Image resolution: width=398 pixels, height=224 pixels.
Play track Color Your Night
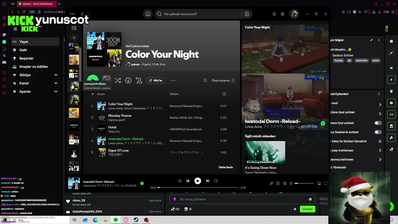[x=162, y=106]
